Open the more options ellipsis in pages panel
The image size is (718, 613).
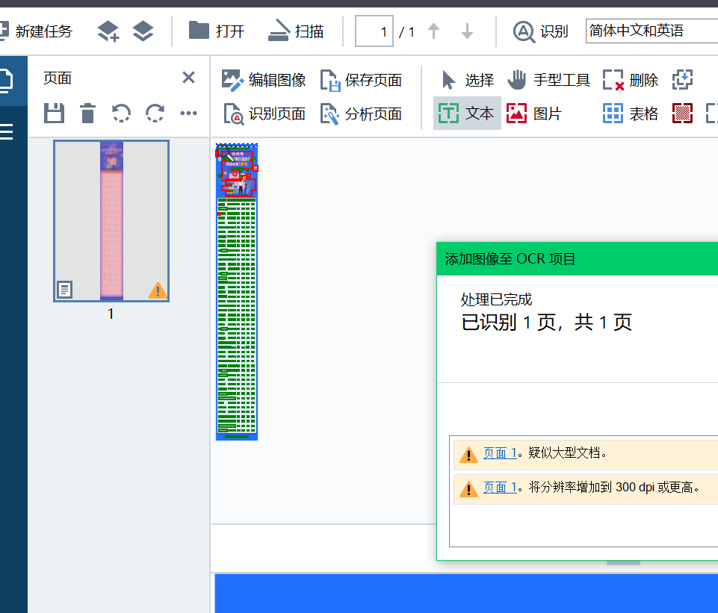189,113
